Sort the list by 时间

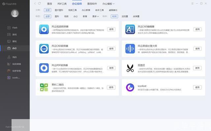[x=114, y=16]
